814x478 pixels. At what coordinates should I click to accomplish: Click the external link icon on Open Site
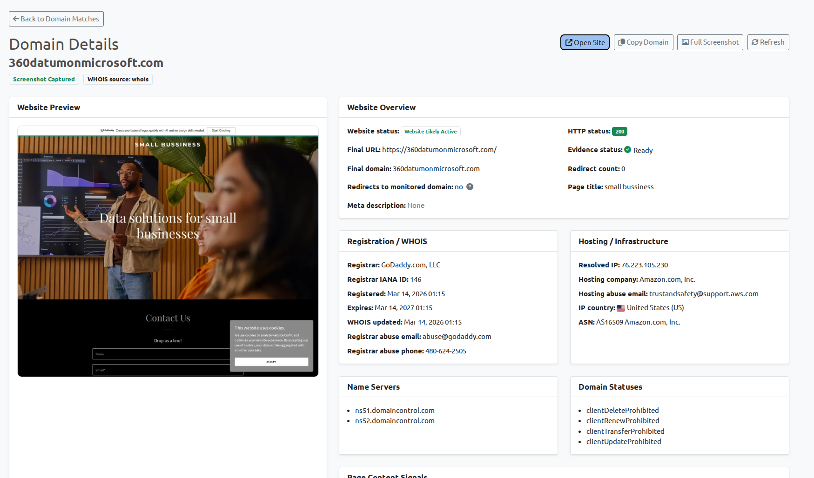(569, 43)
